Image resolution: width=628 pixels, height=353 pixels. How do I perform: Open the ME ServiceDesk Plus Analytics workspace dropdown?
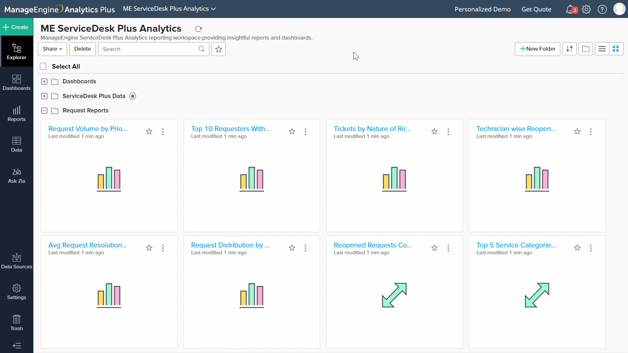tap(169, 9)
